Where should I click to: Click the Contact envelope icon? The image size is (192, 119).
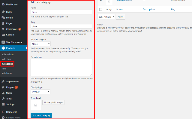click(x=3, y=35)
